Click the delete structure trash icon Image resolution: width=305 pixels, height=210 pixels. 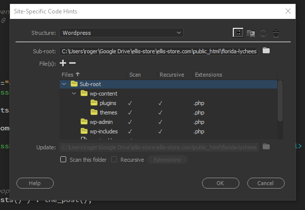coord(276,33)
